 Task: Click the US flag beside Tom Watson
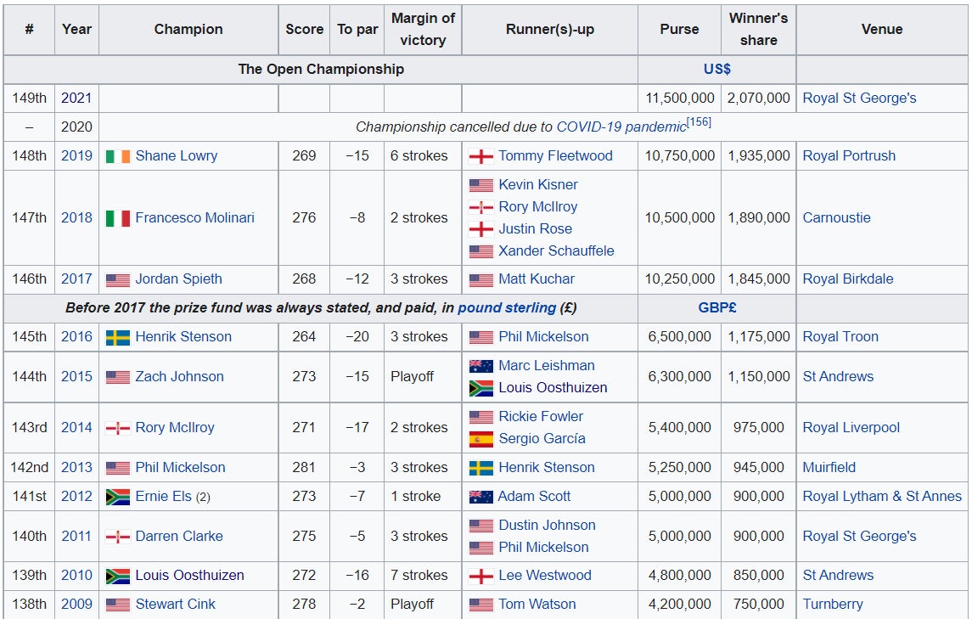481,605
